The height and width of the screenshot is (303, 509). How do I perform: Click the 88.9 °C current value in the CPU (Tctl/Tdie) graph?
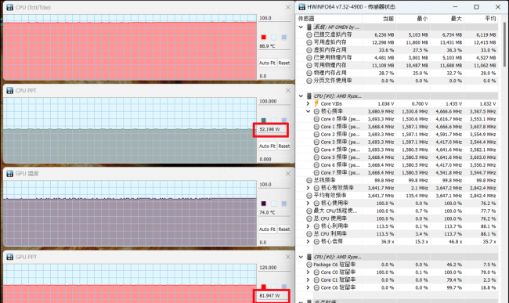[x=274, y=46]
